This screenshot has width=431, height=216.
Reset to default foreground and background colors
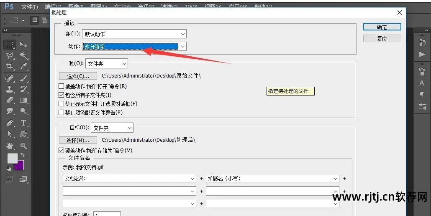(x=9, y=168)
